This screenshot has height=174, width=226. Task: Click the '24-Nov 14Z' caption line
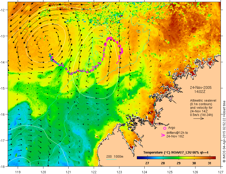click(199, 111)
